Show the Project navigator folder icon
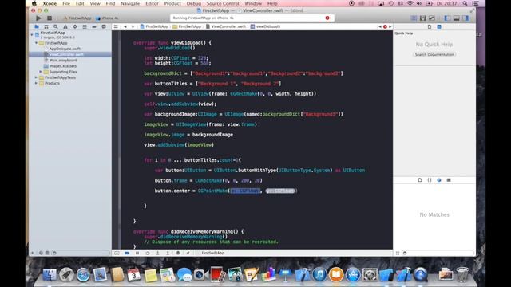This screenshot has height=287, width=511. pyautogui.click(x=37, y=26)
